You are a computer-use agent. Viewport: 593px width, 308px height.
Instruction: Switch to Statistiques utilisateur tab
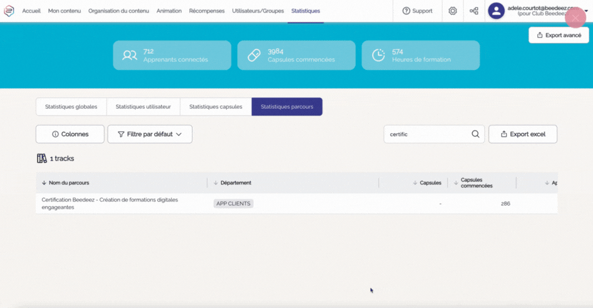(x=143, y=107)
